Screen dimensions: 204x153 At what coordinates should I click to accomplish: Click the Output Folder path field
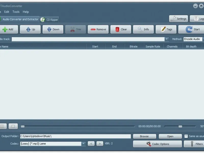75,136
